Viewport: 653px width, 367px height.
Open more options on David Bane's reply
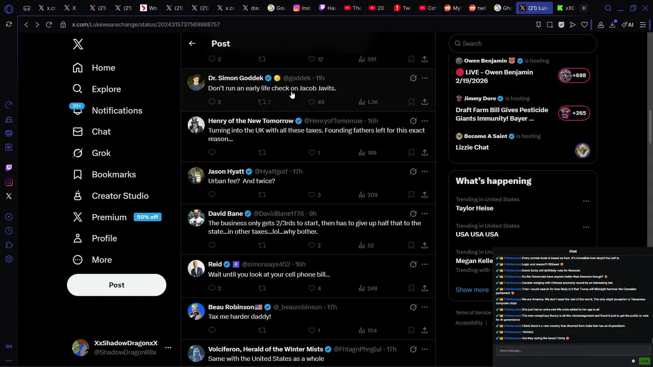[x=424, y=214]
